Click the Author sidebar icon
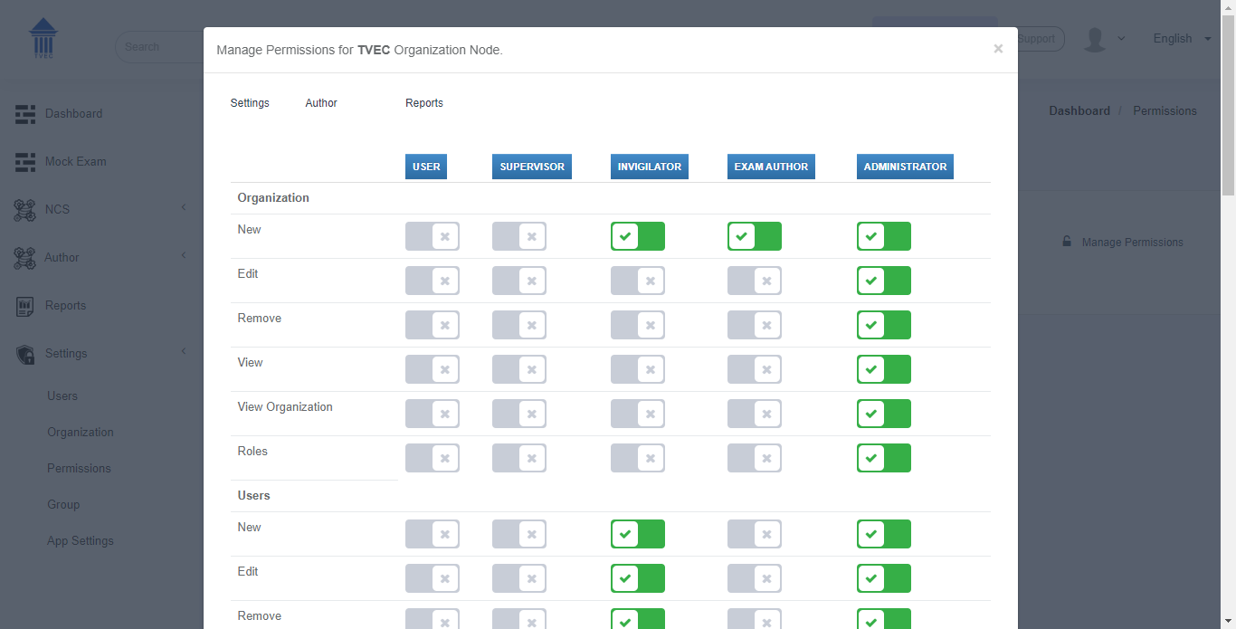The image size is (1236, 629). pos(25,258)
